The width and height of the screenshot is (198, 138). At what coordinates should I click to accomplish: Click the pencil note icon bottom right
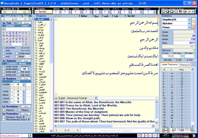pyautogui.click(x=194, y=136)
